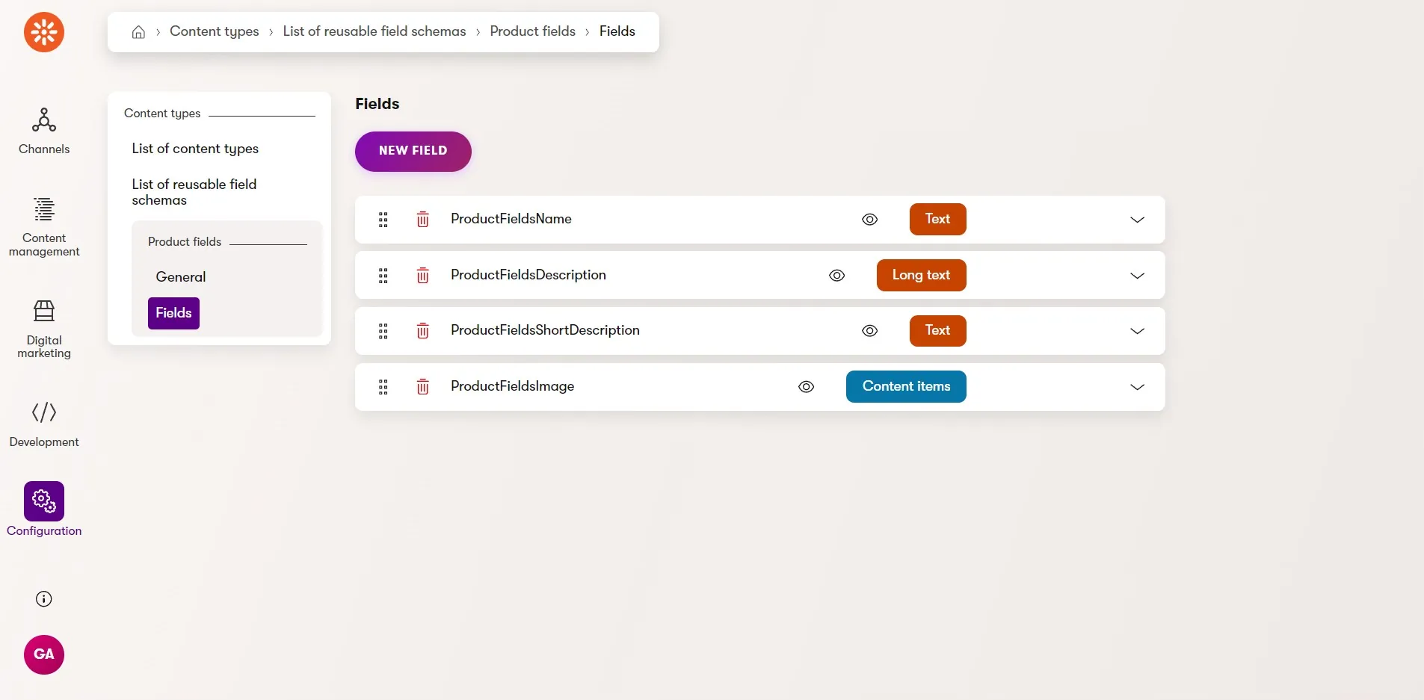The image size is (1424, 700).
Task: Click trash icon for ProductFieldsImage
Action: 423,387
